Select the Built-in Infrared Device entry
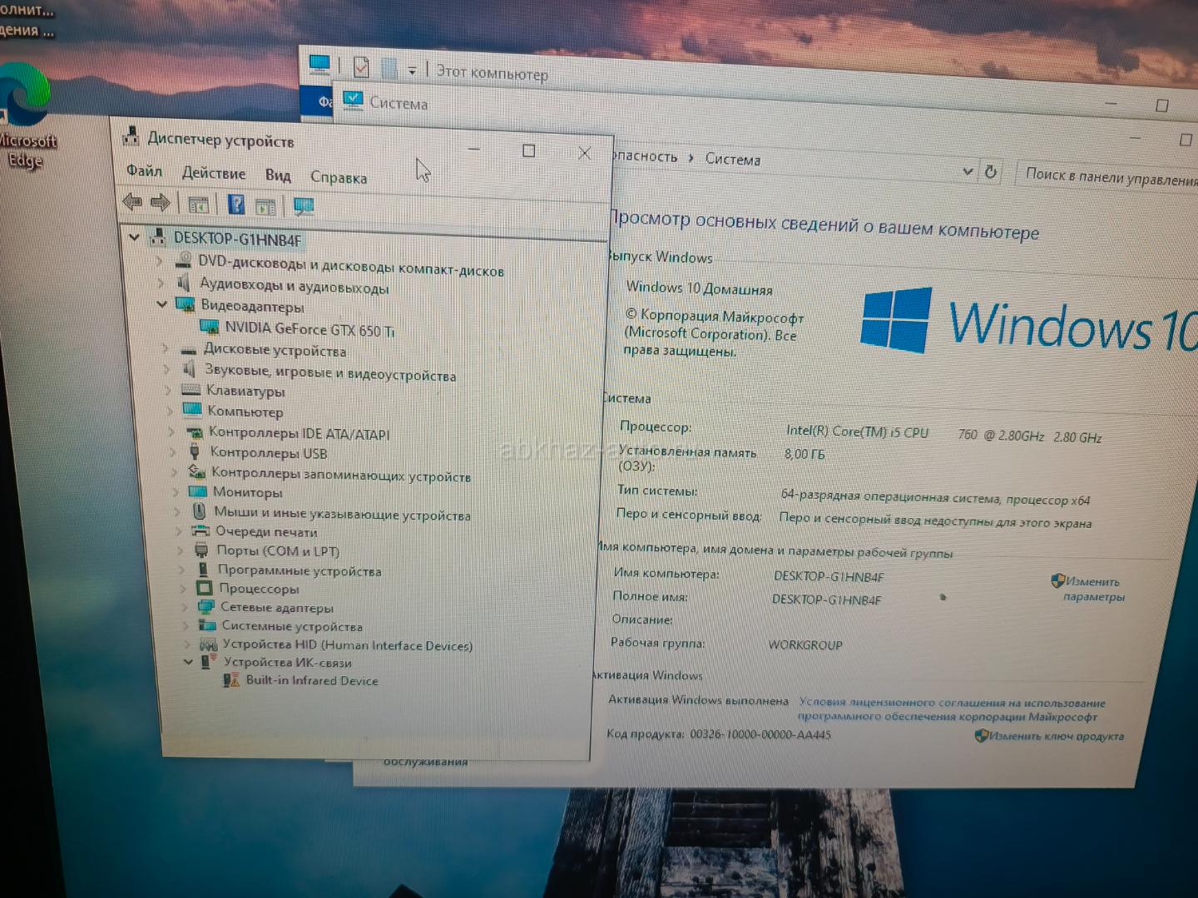The width and height of the screenshot is (1198, 898). coord(311,680)
